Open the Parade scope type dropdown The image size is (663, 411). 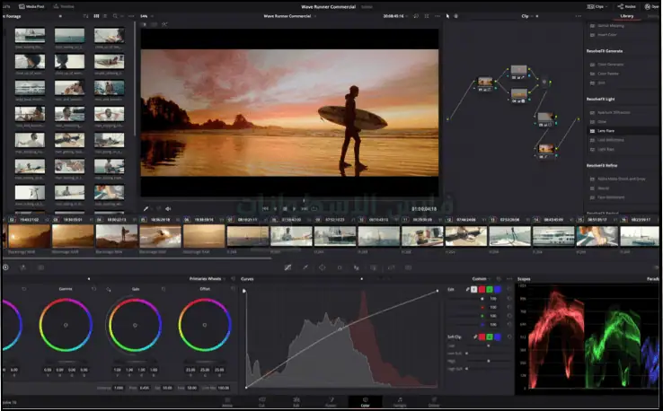[x=652, y=279]
